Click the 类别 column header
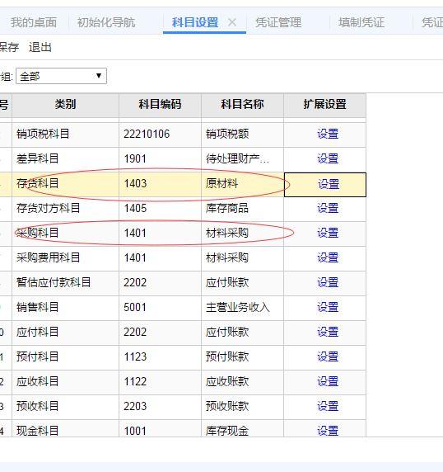Viewport: 443px width, 472px height. point(66,105)
